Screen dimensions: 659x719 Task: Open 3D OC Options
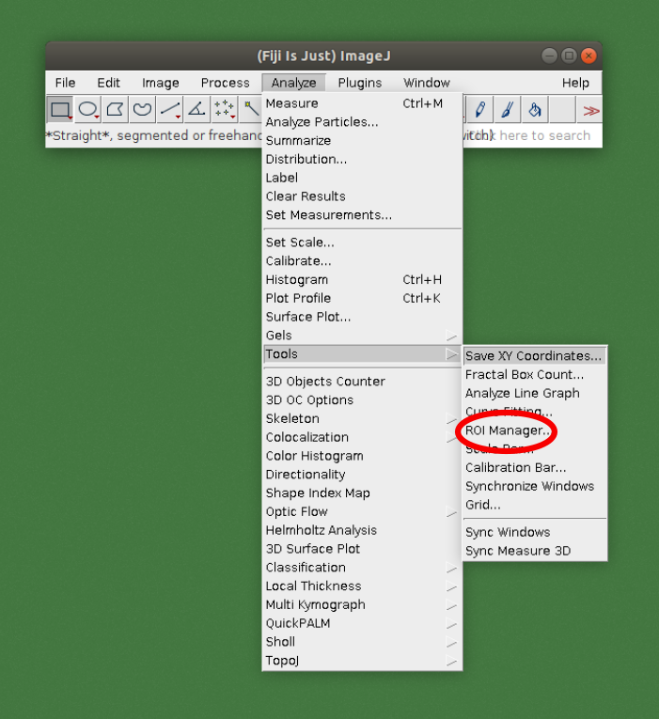click(362, 399)
